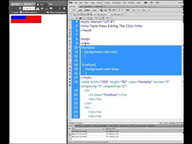Switch to Split view
Screen dimensions: 192x144
point(80,10)
